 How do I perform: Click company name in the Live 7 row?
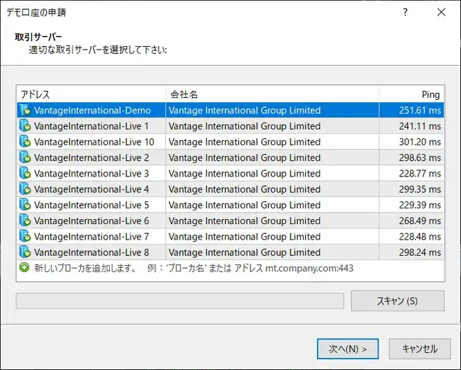click(244, 237)
